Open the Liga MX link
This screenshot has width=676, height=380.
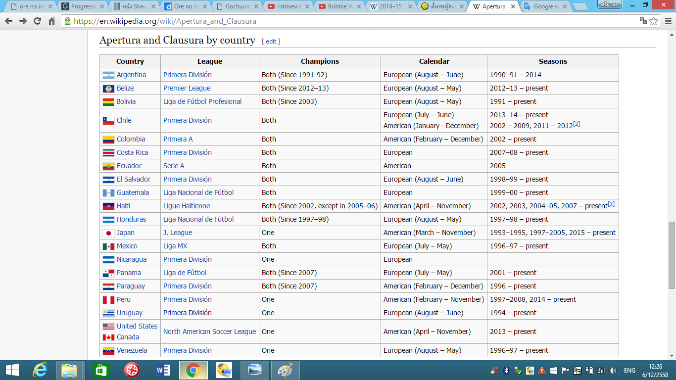point(175,246)
